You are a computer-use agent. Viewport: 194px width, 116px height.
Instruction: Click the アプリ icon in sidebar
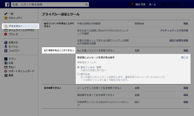6,59
